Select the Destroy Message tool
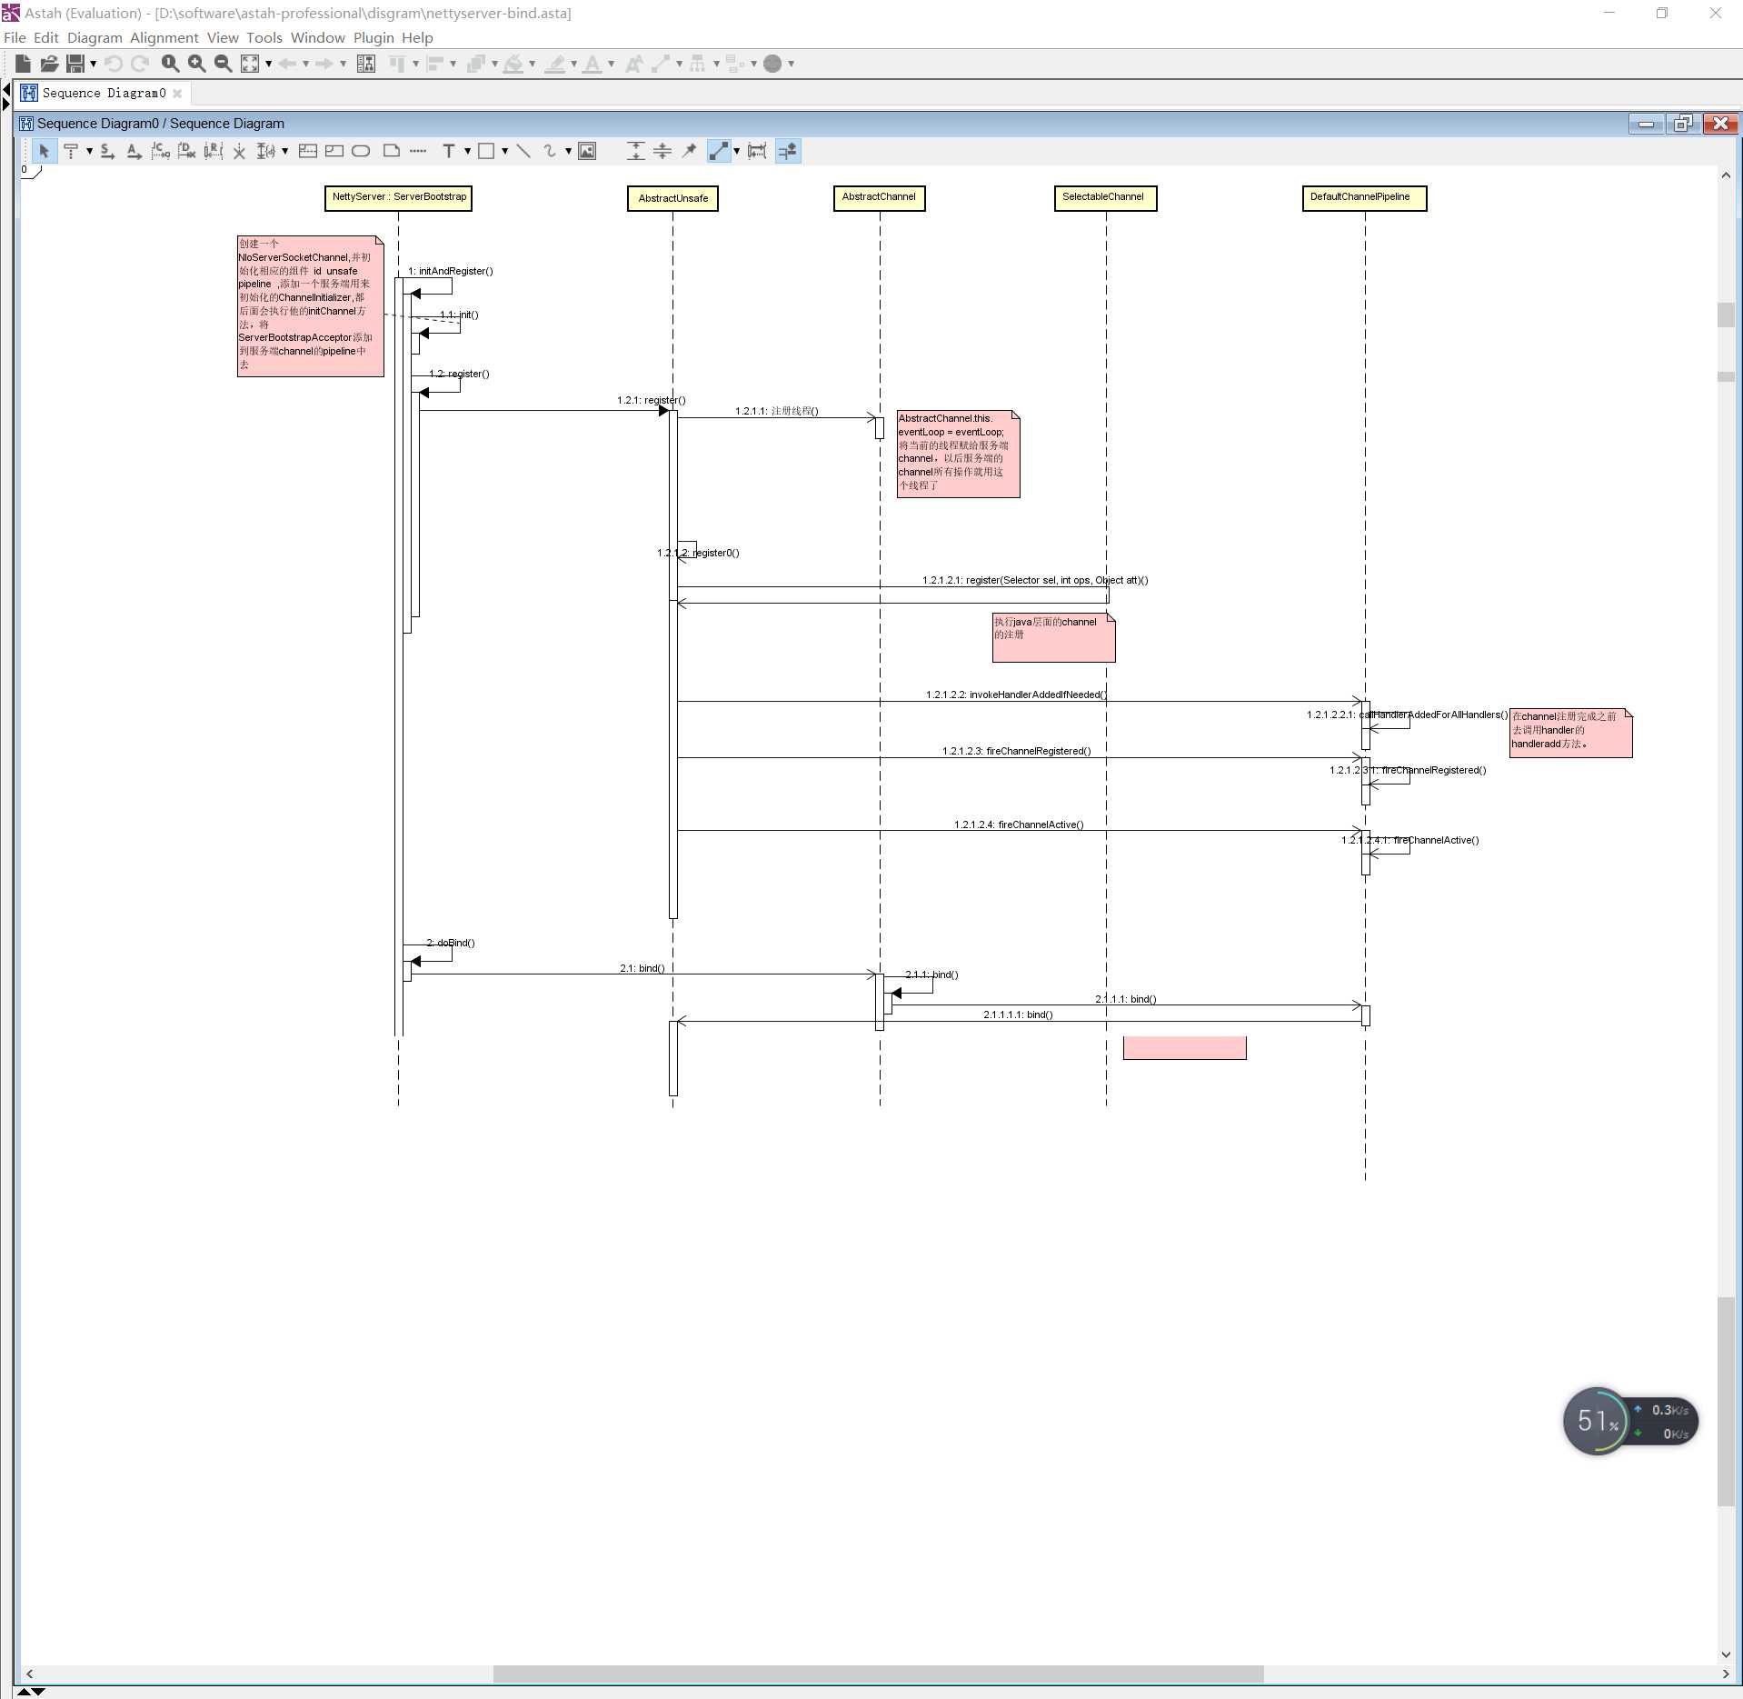This screenshot has width=1743, height=1699. (186, 151)
